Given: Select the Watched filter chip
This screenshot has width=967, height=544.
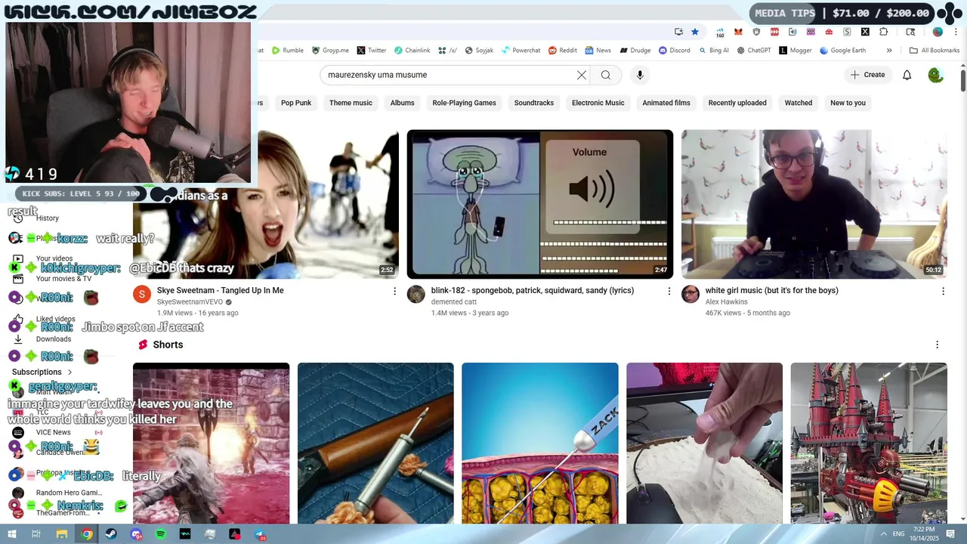Looking at the screenshot, I should [799, 103].
